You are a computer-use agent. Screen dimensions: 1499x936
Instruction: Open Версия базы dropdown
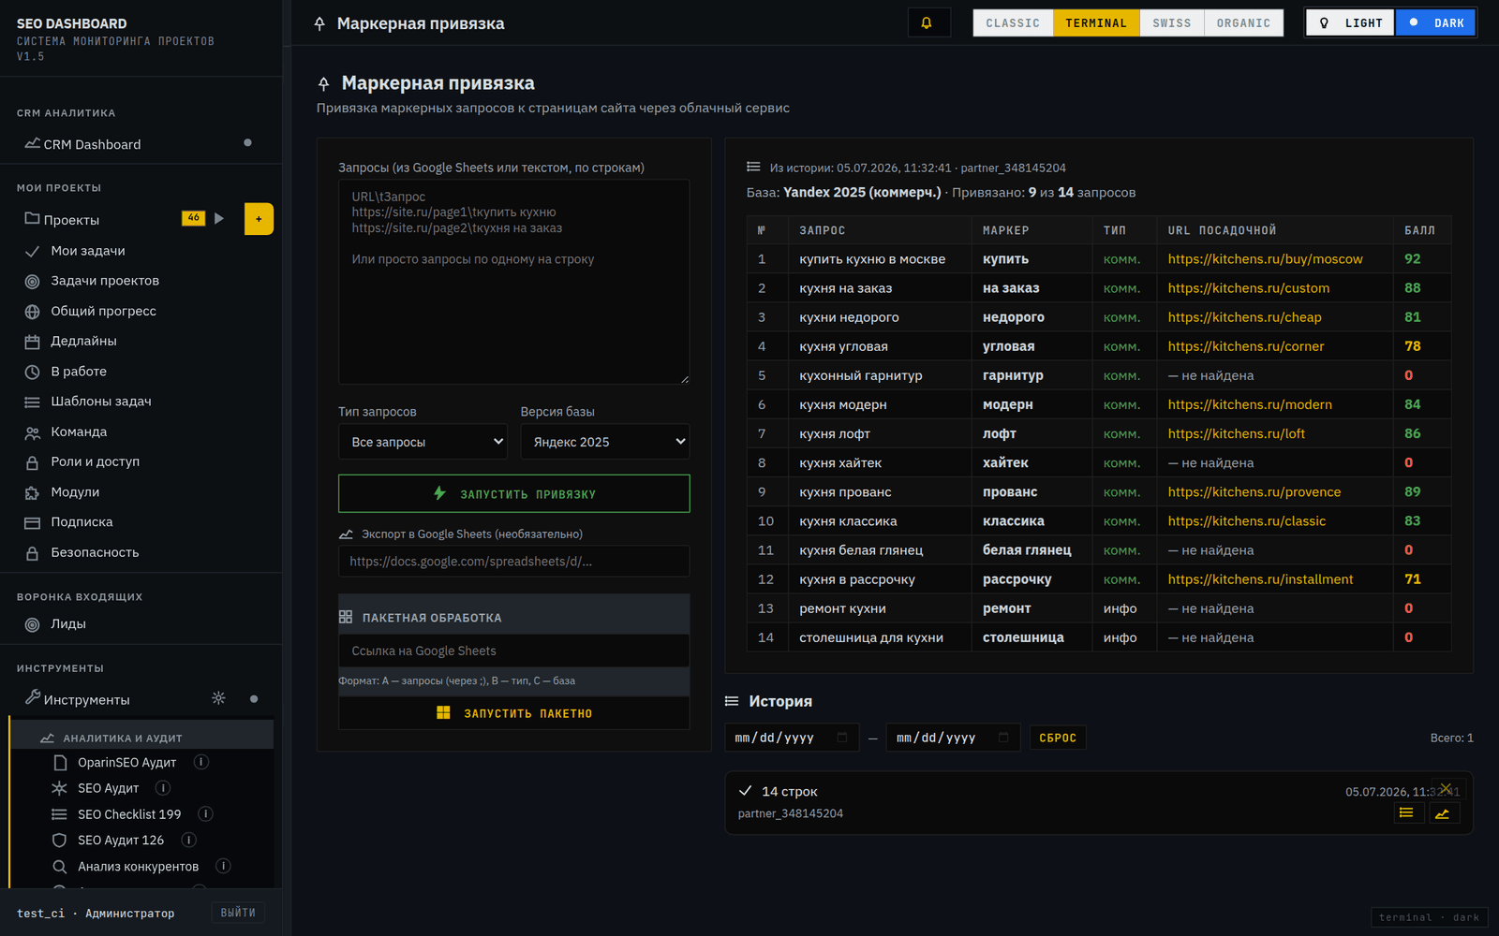[x=605, y=442]
